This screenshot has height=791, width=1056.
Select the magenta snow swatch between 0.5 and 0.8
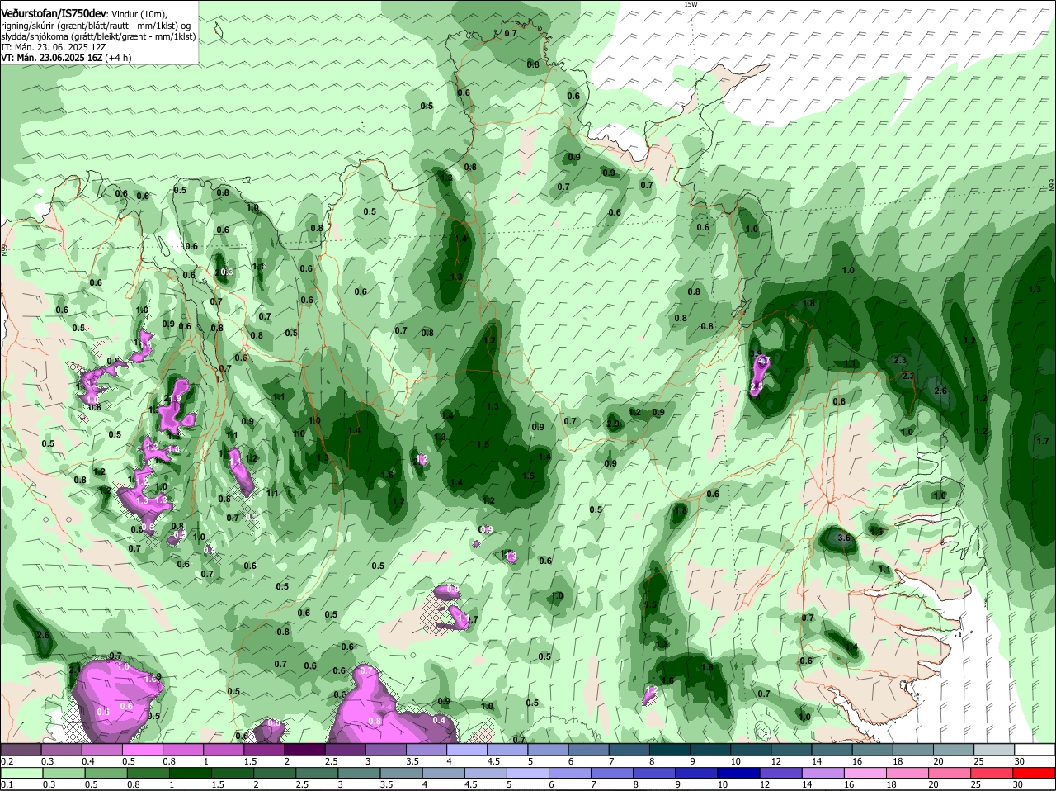pos(143,750)
